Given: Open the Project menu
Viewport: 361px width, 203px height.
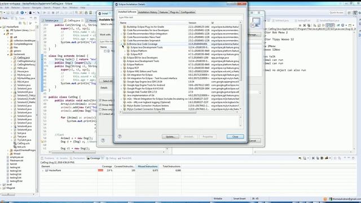Looking at the screenshot, I should coord(56,7).
